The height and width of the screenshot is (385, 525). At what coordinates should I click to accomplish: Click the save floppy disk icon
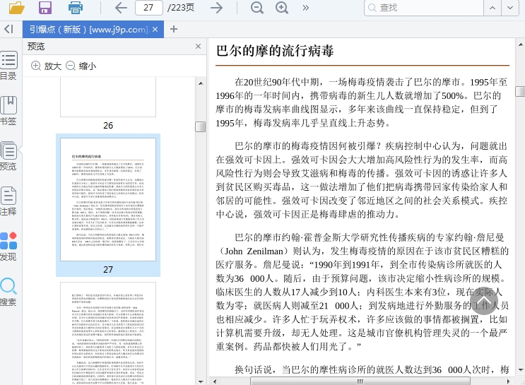(x=45, y=8)
